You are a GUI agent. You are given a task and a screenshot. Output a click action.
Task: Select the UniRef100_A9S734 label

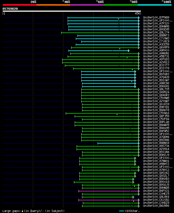coord(156,146)
